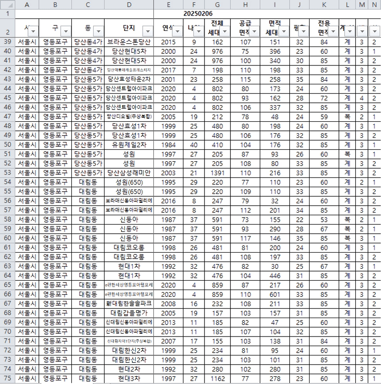Click the cell containing 1391
Screen dimensions: 381x384
(x=217, y=173)
